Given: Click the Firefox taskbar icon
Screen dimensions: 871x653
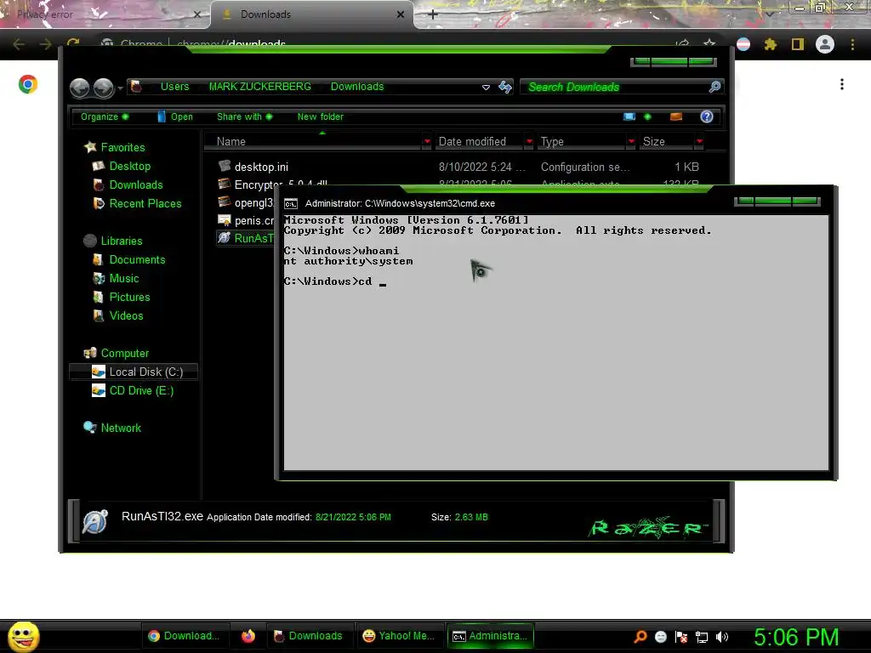Looking at the screenshot, I should click(248, 636).
